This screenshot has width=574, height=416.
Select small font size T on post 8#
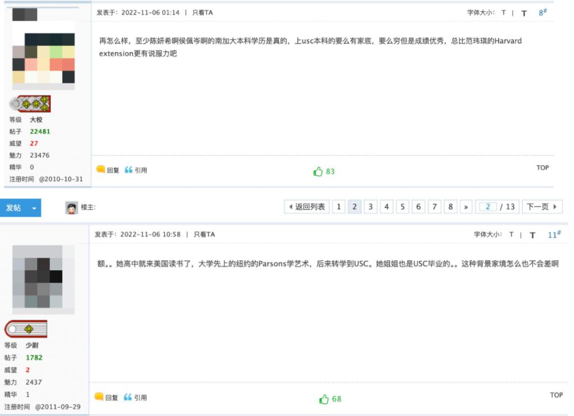click(x=504, y=12)
